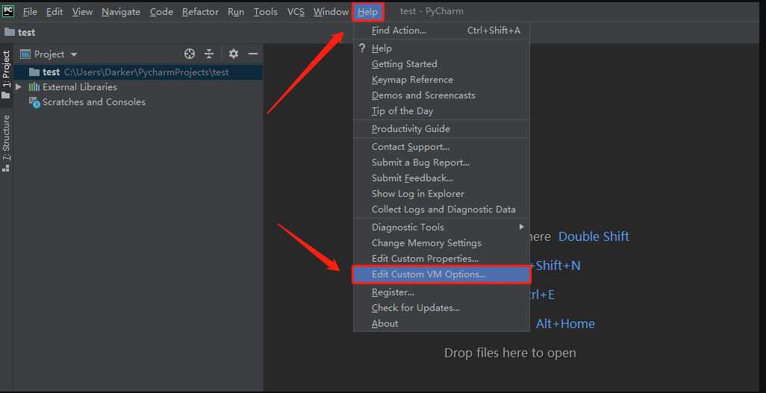Open the Project panel settings gear
Viewport: 766px width, 393px height.
pyautogui.click(x=234, y=54)
